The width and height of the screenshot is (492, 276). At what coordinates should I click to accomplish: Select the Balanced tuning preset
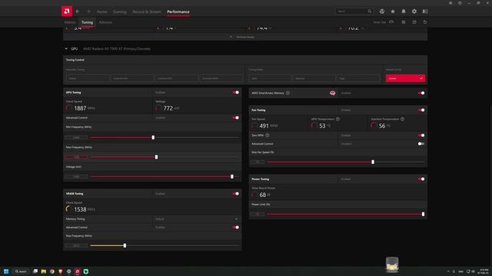click(x=314, y=78)
